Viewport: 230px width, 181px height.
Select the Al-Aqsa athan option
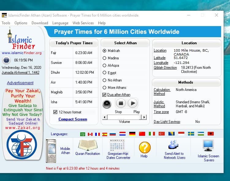click(104, 65)
